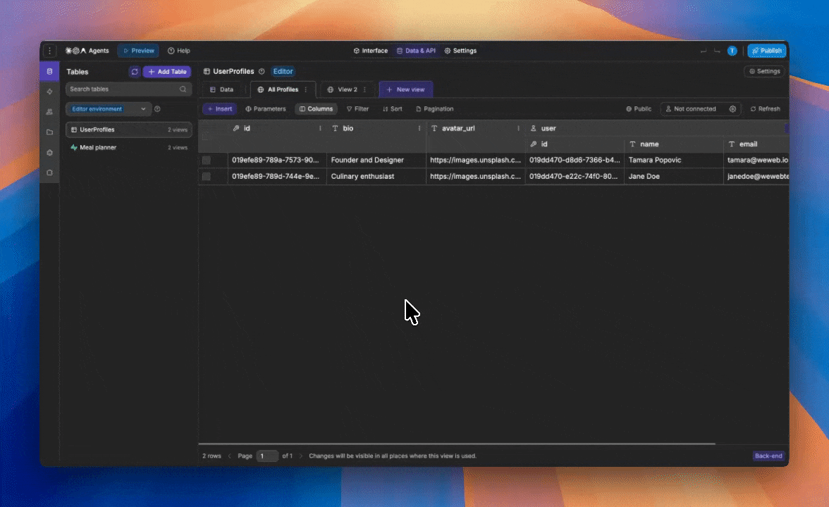Click the redo arrow icon

(717, 51)
